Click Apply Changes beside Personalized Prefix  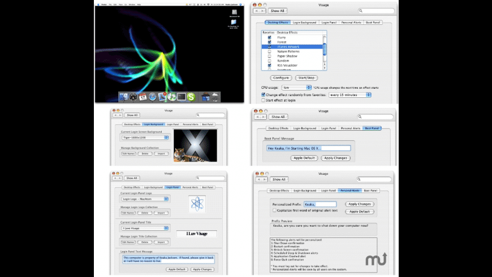pos(359,204)
